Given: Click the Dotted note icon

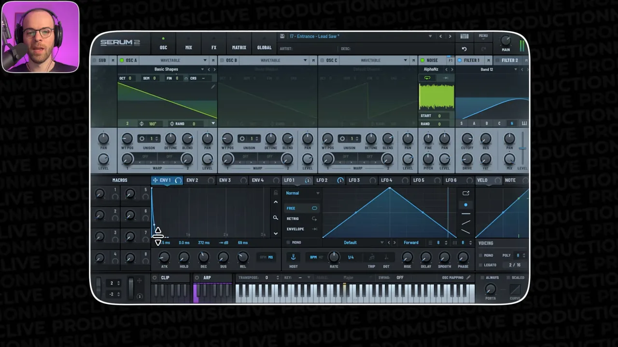Looking at the screenshot, I should pos(386,257).
